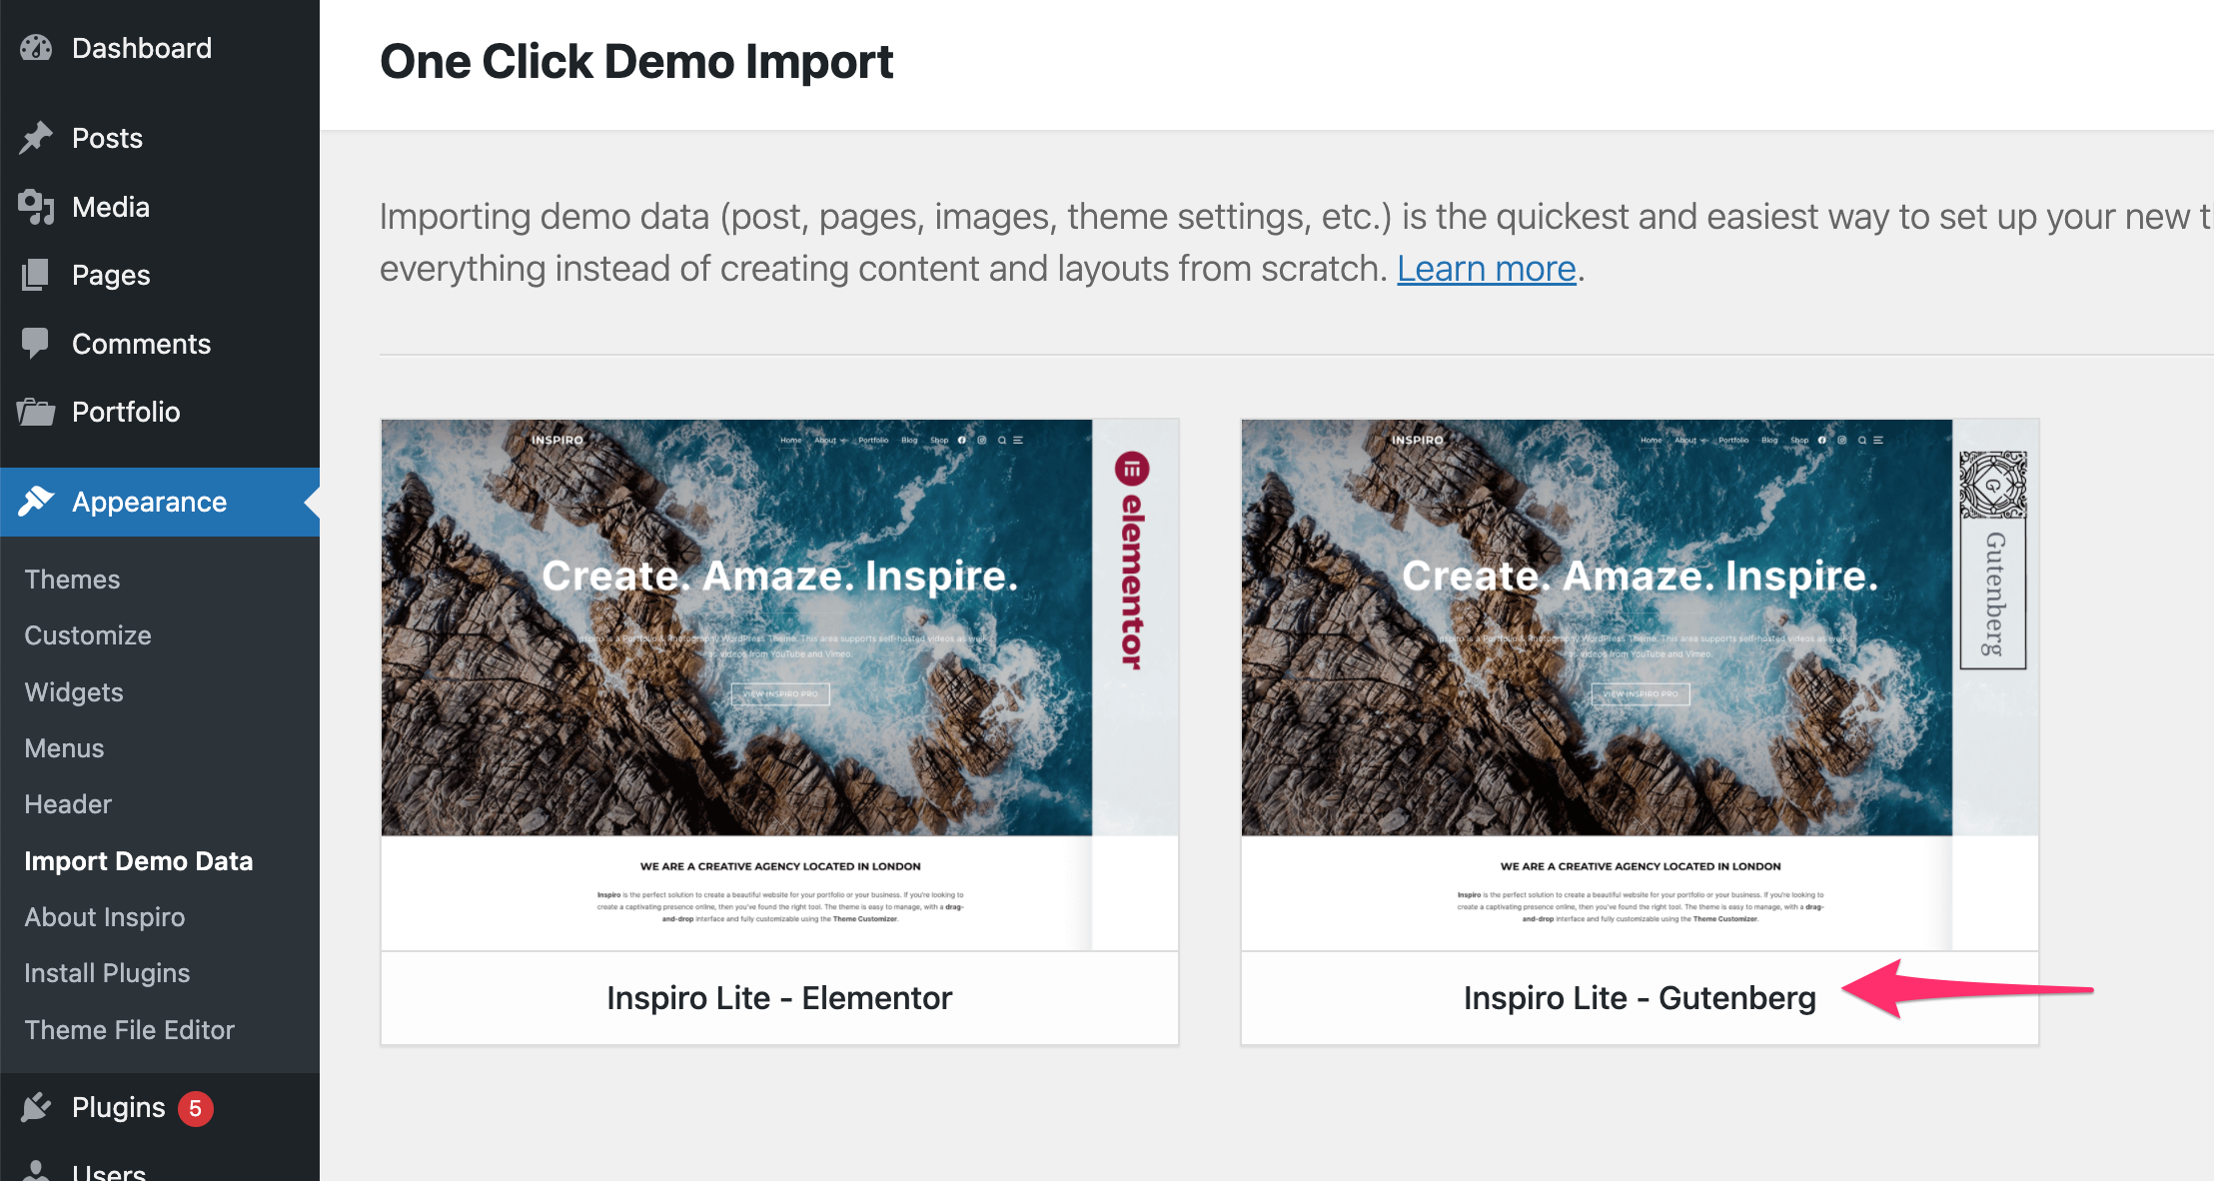
Task: Click the Dashboard gauge icon
Action: 36,48
